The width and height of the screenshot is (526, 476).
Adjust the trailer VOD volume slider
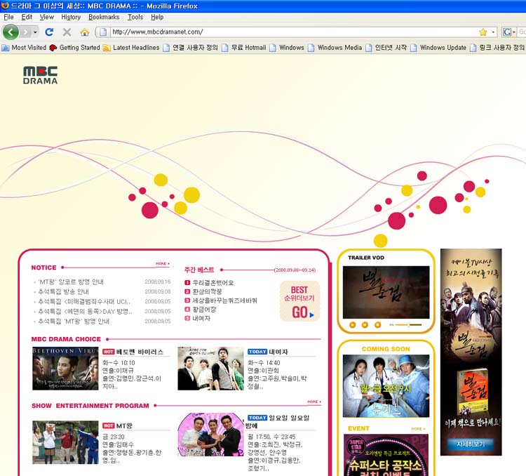point(408,325)
